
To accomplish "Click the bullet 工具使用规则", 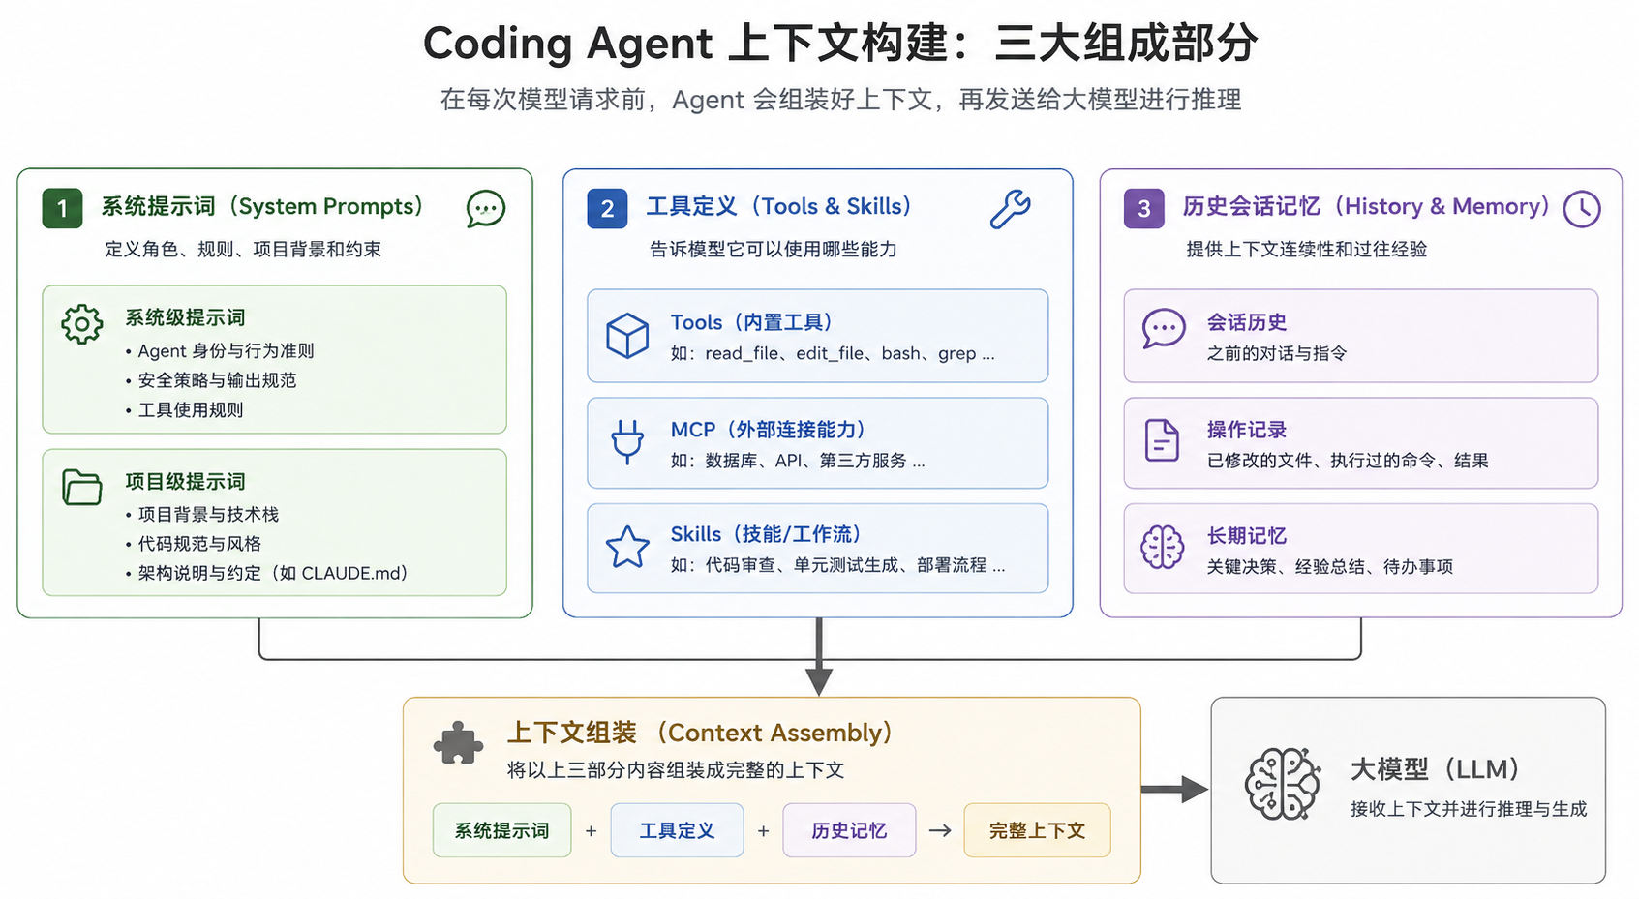I will pos(184,410).
